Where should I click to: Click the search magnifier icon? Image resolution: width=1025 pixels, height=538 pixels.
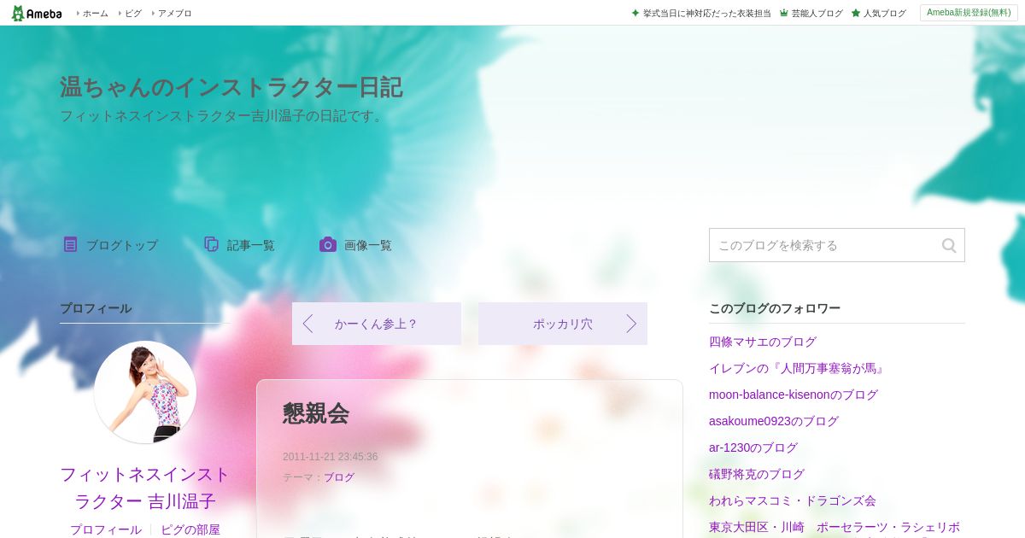(949, 245)
